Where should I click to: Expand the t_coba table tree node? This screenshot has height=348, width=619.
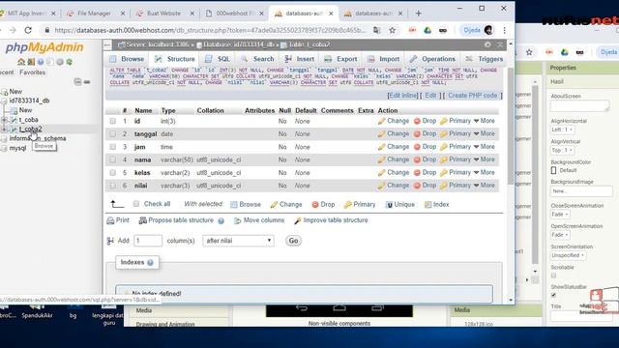pyautogui.click(x=4, y=120)
